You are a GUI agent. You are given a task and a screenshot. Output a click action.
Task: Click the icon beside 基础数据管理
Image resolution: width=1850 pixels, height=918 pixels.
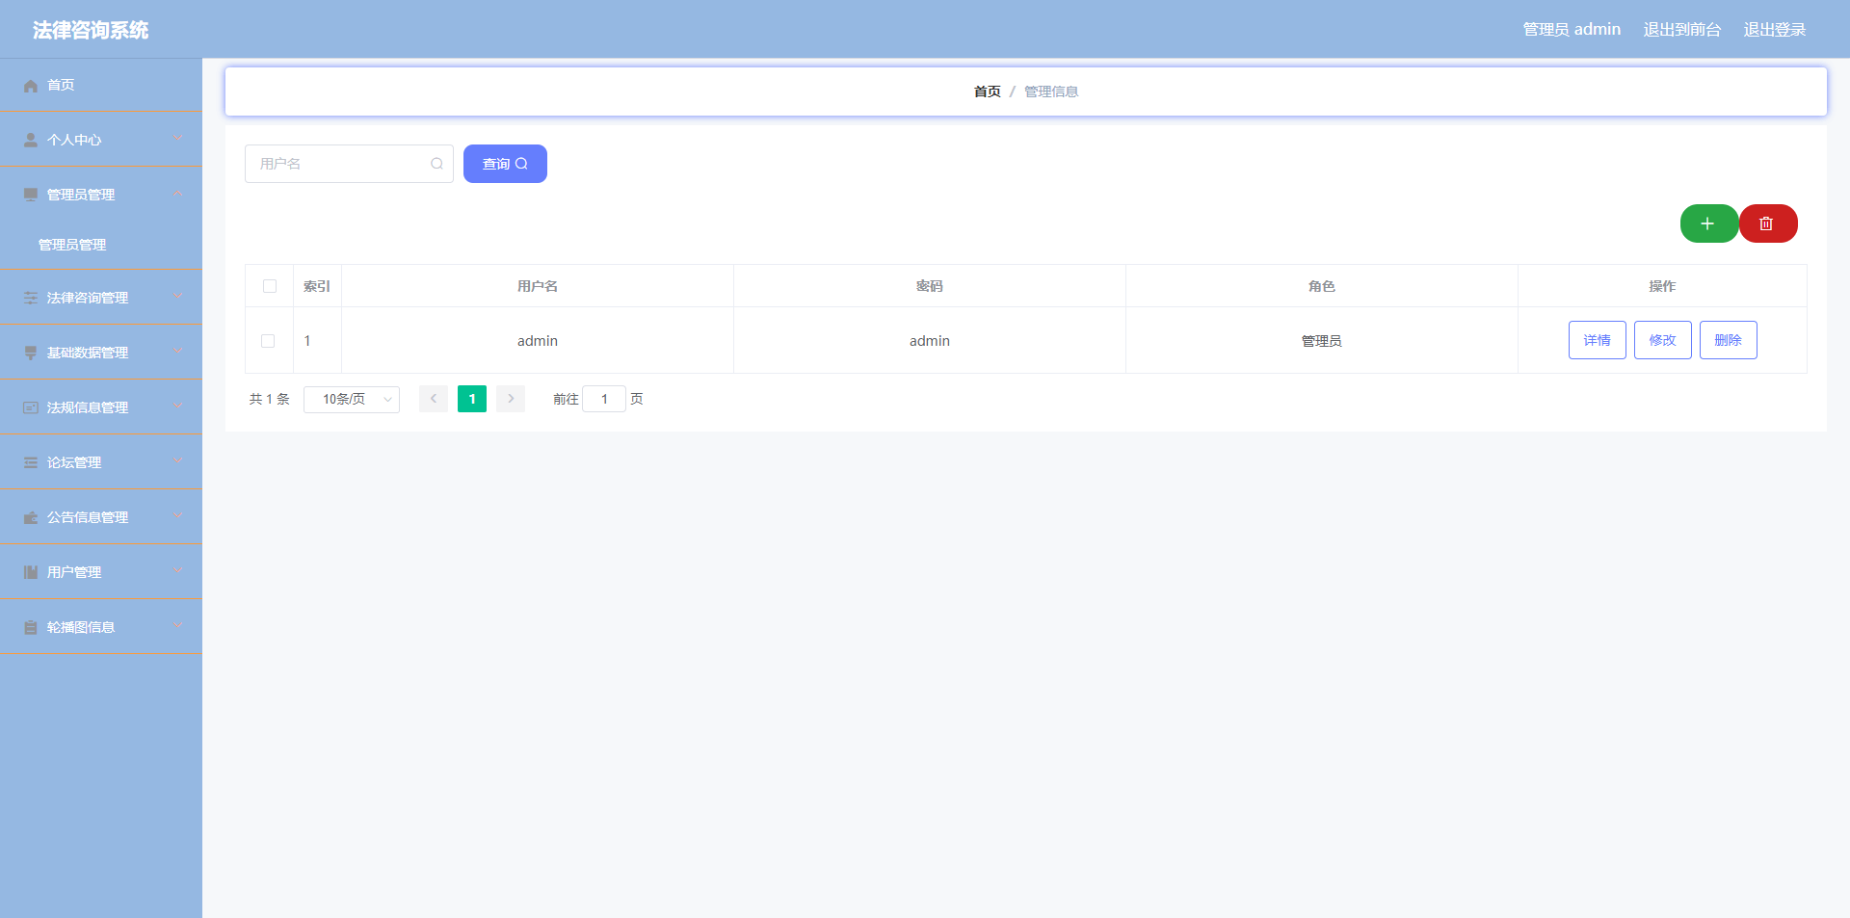[x=31, y=354]
